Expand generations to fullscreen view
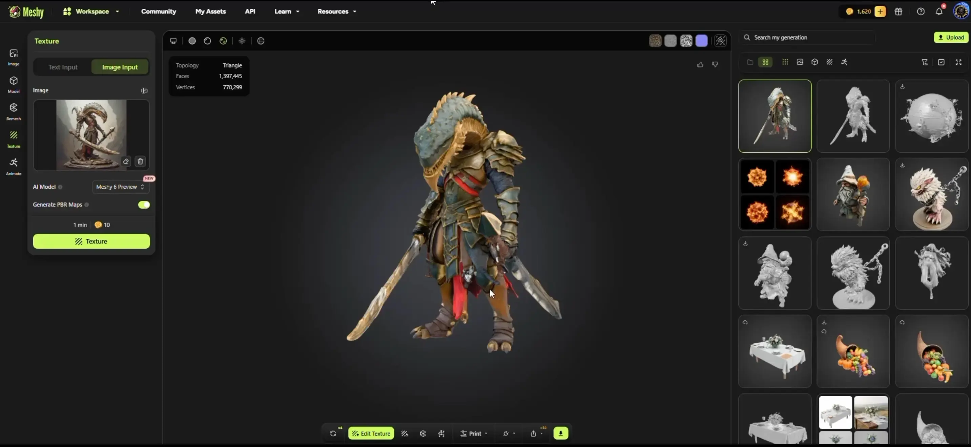This screenshot has width=971, height=447. pyautogui.click(x=958, y=62)
